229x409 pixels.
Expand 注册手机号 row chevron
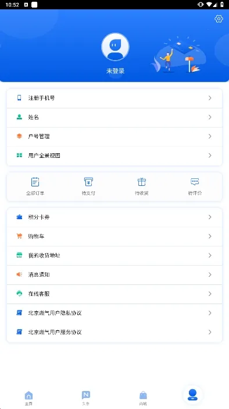pos(210,98)
